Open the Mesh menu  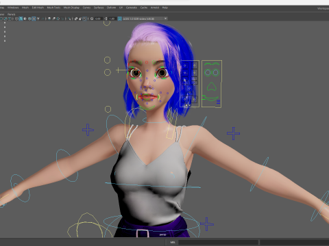[25, 8]
